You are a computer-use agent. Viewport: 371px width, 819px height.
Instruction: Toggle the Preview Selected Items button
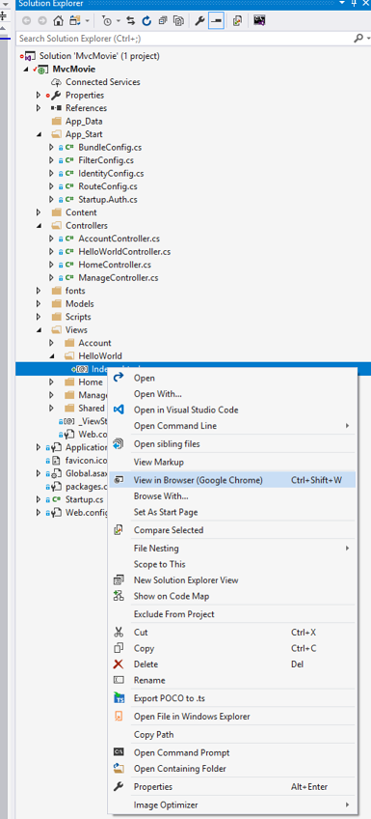(x=216, y=21)
